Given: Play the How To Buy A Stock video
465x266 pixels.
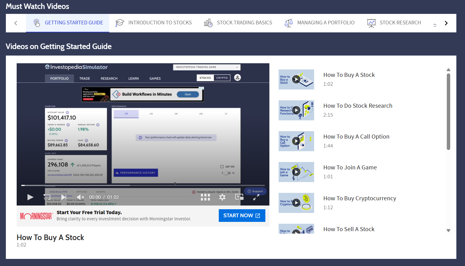Looking at the screenshot, I should (x=30, y=197).
